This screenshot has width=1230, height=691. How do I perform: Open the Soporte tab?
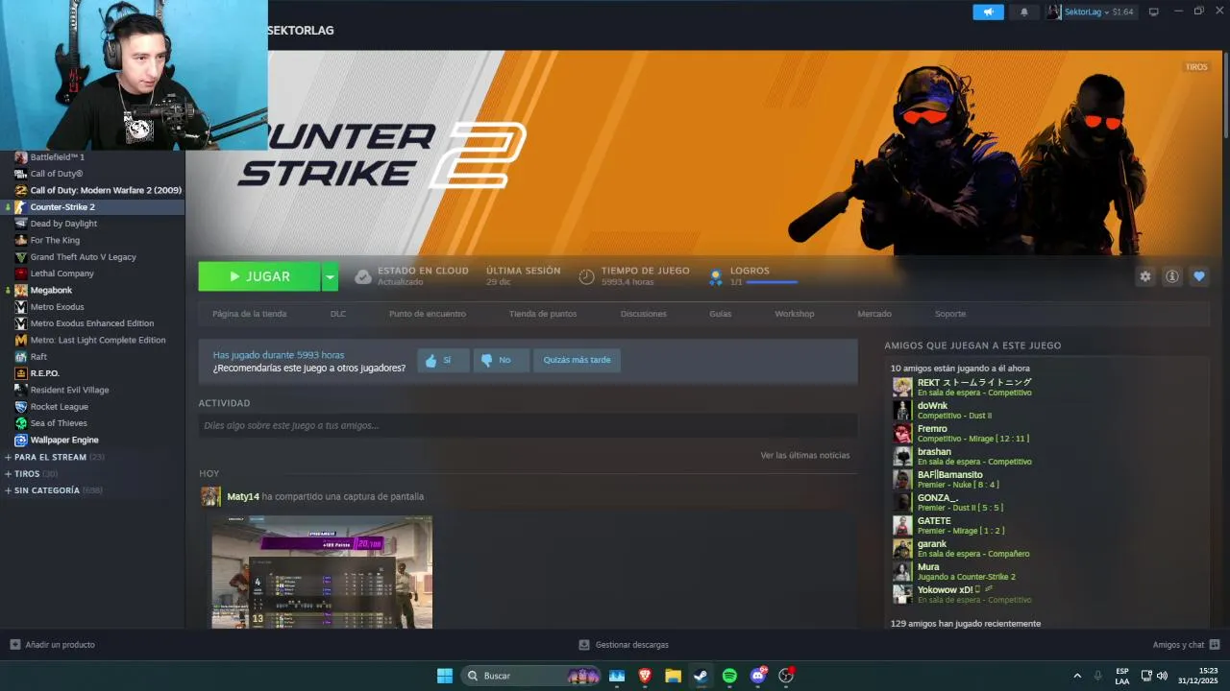(950, 314)
